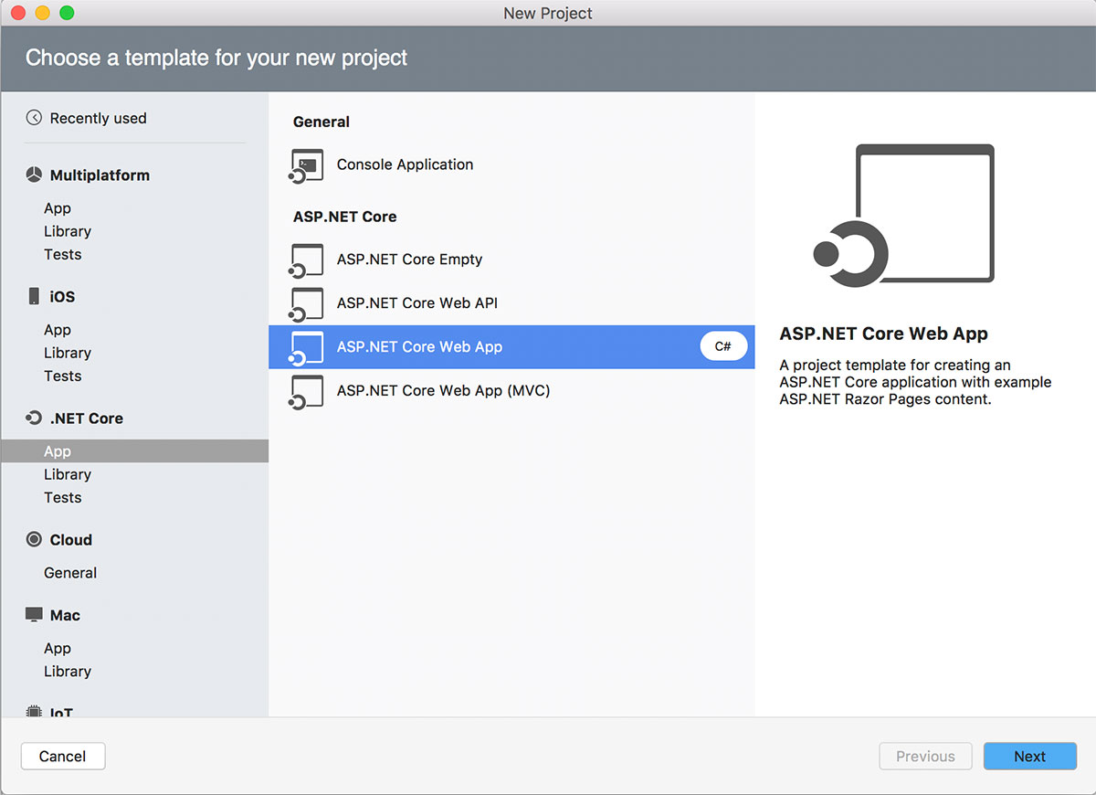Click the disabled Previous button
1096x795 pixels.
[x=925, y=756]
